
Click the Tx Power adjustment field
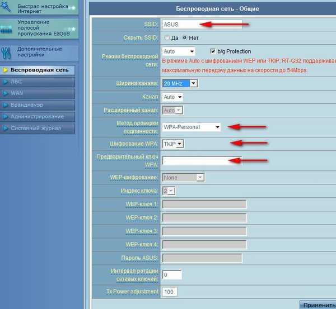coord(170,292)
